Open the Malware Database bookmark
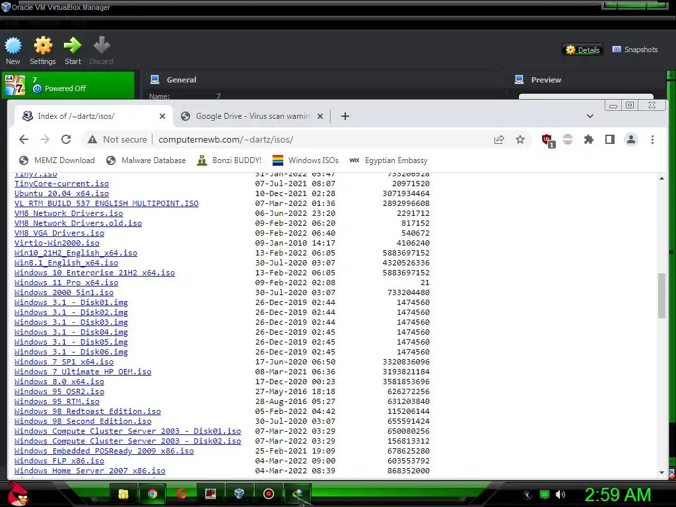The width and height of the screenshot is (676, 507). (x=146, y=160)
